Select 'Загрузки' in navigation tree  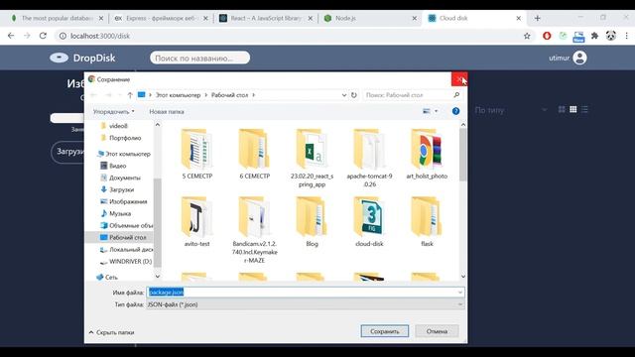pos(121,189)
